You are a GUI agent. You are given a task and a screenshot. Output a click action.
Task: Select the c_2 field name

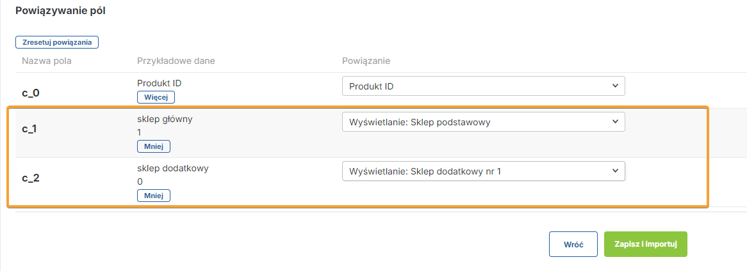[x=31, y=178]
